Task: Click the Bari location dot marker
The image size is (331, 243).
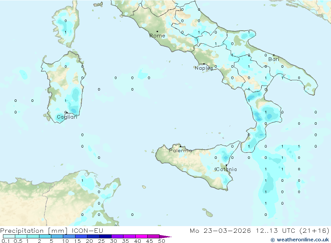Action: tap(274, 55)
